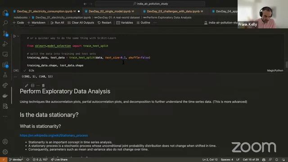Go back using the navigation arrow
The width and height of the screenshot is (288, 162).
coord(85,4)
